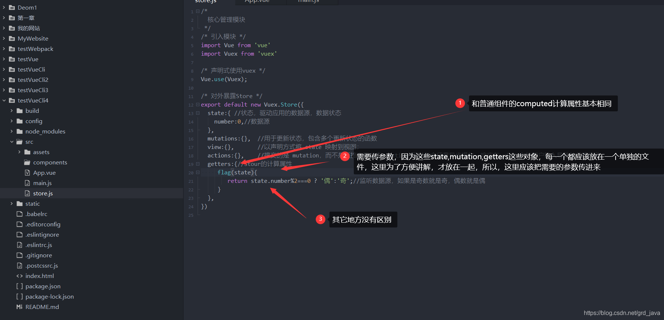The width and height of the screenshot is (664, 320).
Task: Click the 'actions:{},' code line
Action: [225, 156]
